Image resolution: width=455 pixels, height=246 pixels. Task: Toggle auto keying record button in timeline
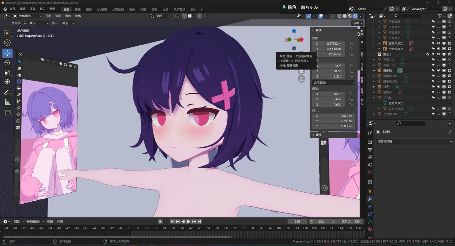coord(160,221)
